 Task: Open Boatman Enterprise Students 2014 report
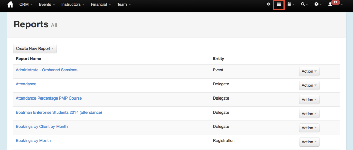tap(59, 112)
